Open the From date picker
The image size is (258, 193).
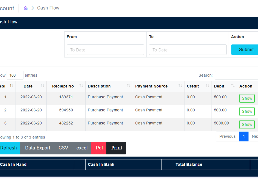coord(105,50)
